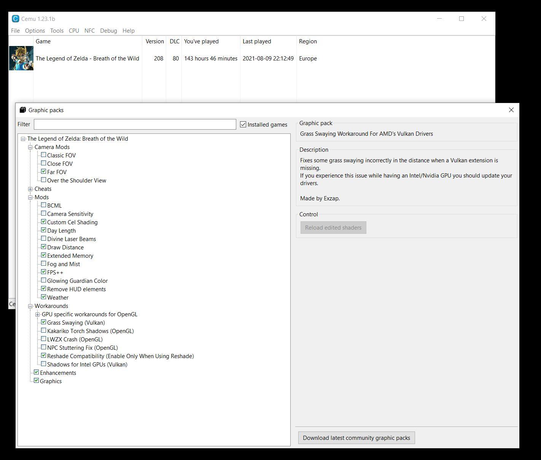541x460 pixels.
Task: Enable Over the Shoulder View checkbox
Action: coord(43,180)
